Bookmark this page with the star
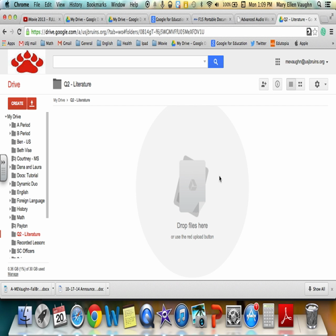336x336 pixels. [315, 32]
